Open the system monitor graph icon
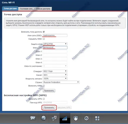 33,118
